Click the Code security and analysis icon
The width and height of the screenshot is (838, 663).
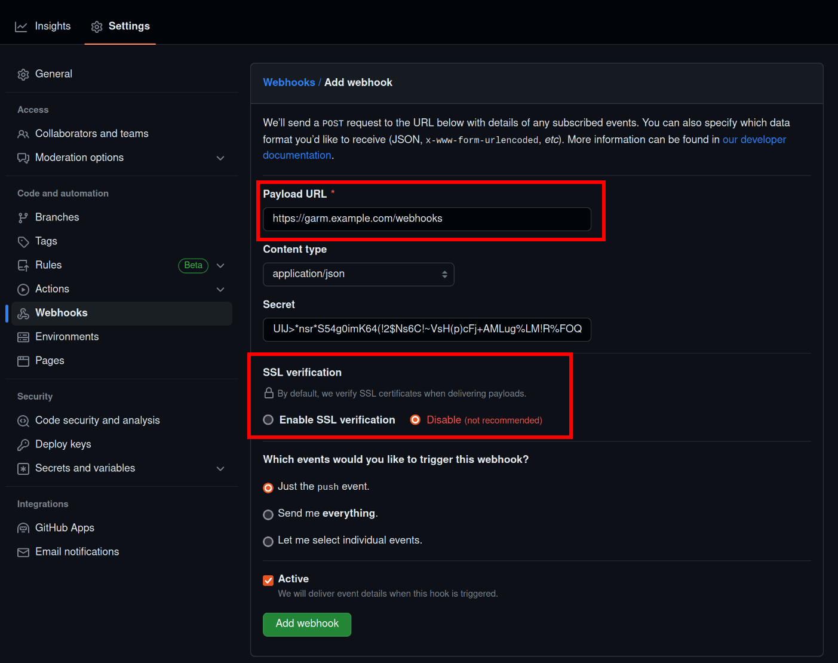click(x=23, y=421)
